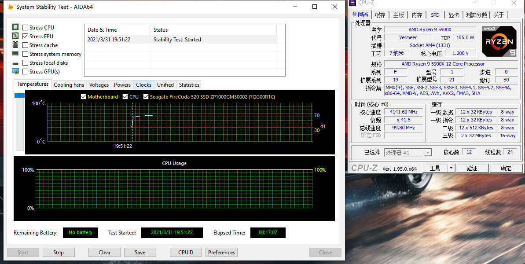Click the monitor icon beside Stress GPU(s)

click(x=15, y=71)
